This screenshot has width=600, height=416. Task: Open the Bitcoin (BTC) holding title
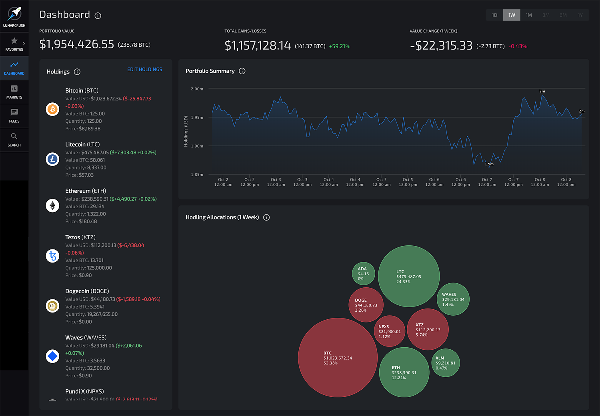tap(82, 91)
